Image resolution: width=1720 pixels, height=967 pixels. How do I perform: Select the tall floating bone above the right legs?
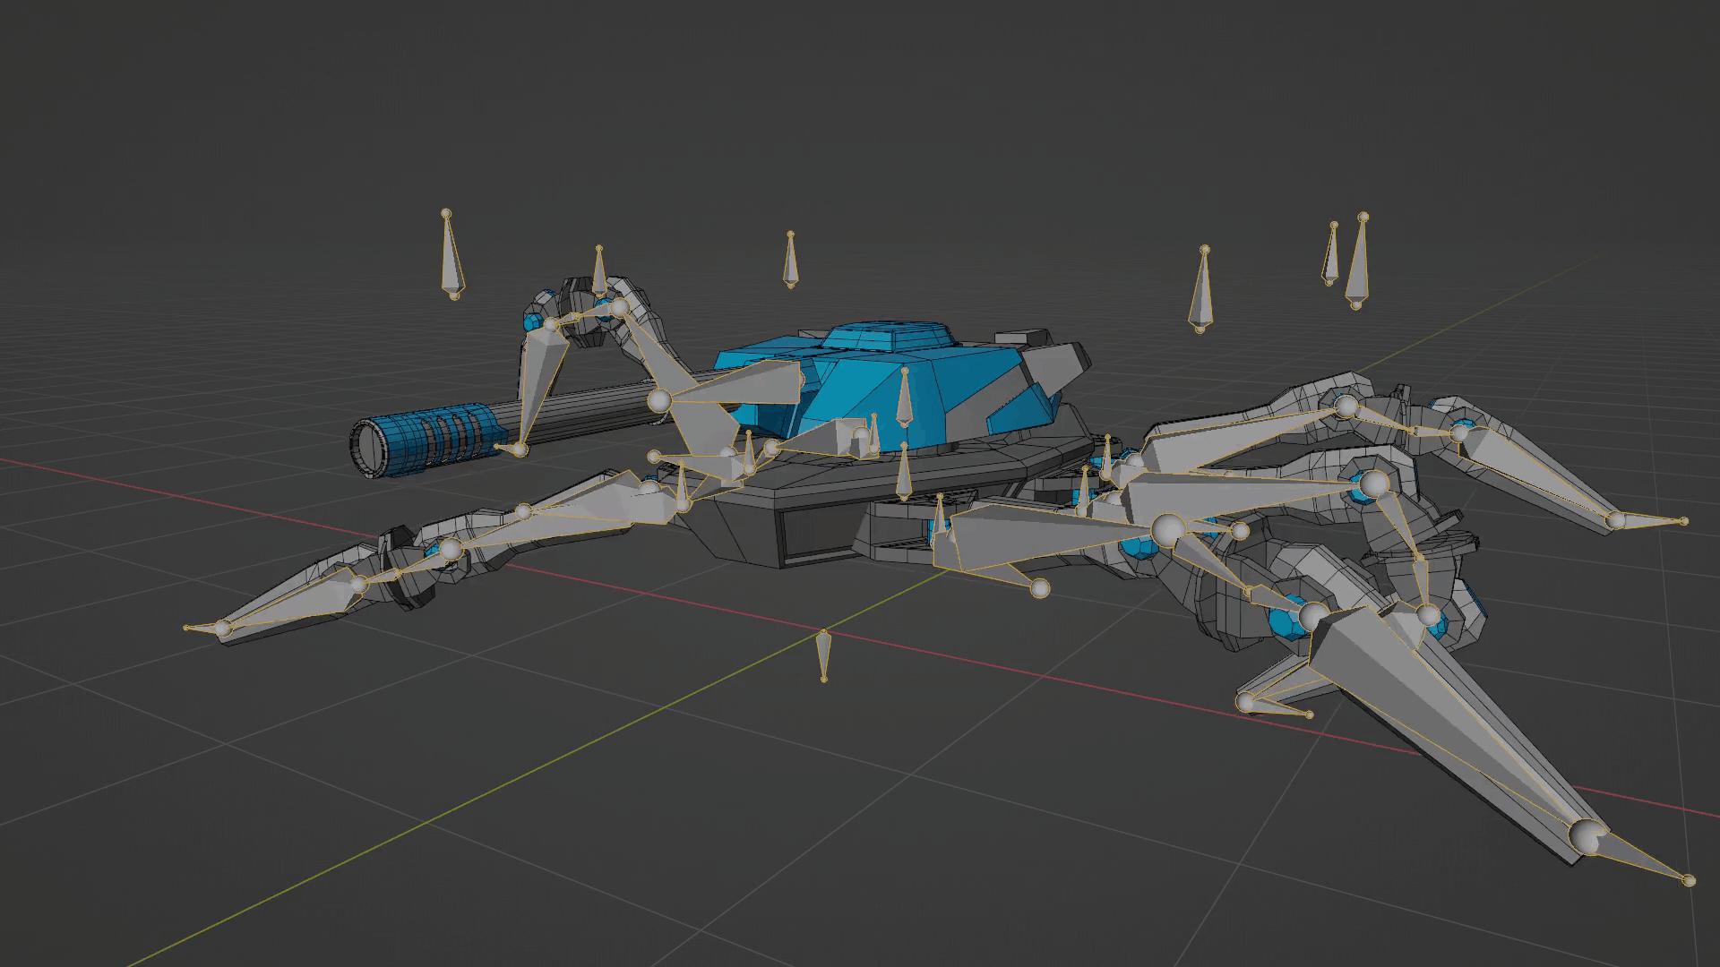coord(1202,288)
